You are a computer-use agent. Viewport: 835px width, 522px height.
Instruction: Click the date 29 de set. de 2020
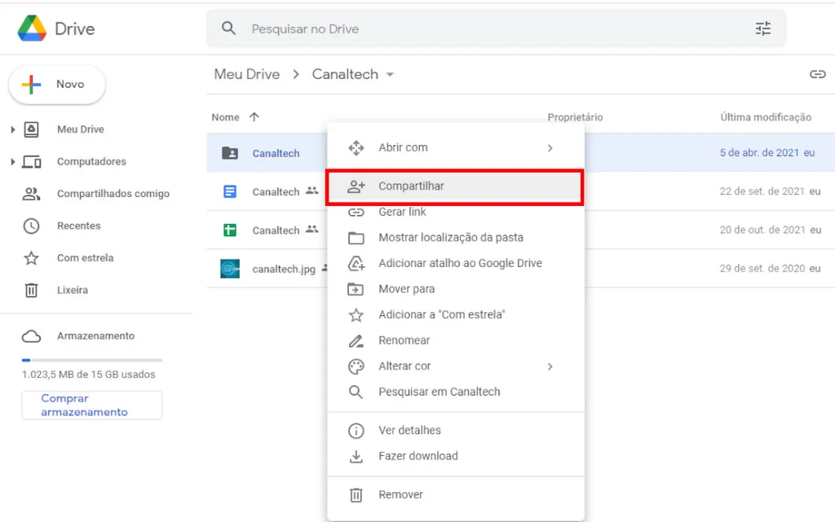click(762, 269)
